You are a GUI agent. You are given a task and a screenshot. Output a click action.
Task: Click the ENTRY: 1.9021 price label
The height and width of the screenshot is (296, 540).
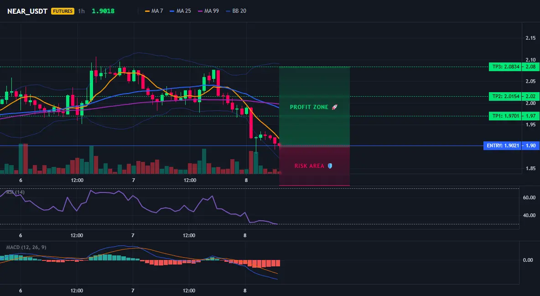point(502,146)
